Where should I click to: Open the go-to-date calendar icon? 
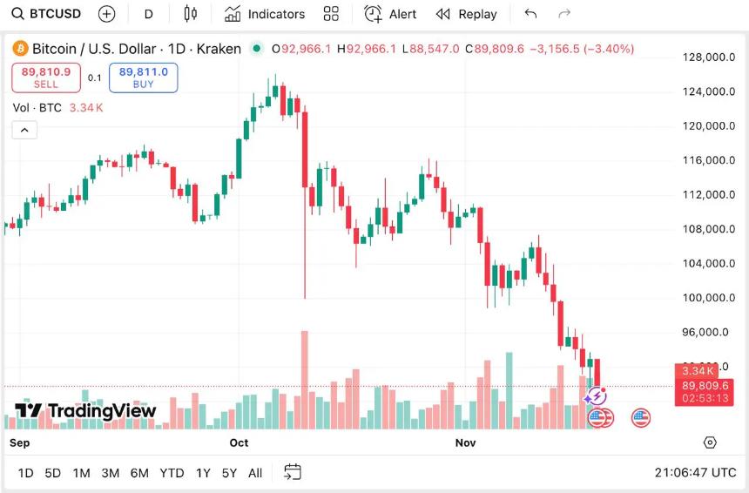[293, 472]
